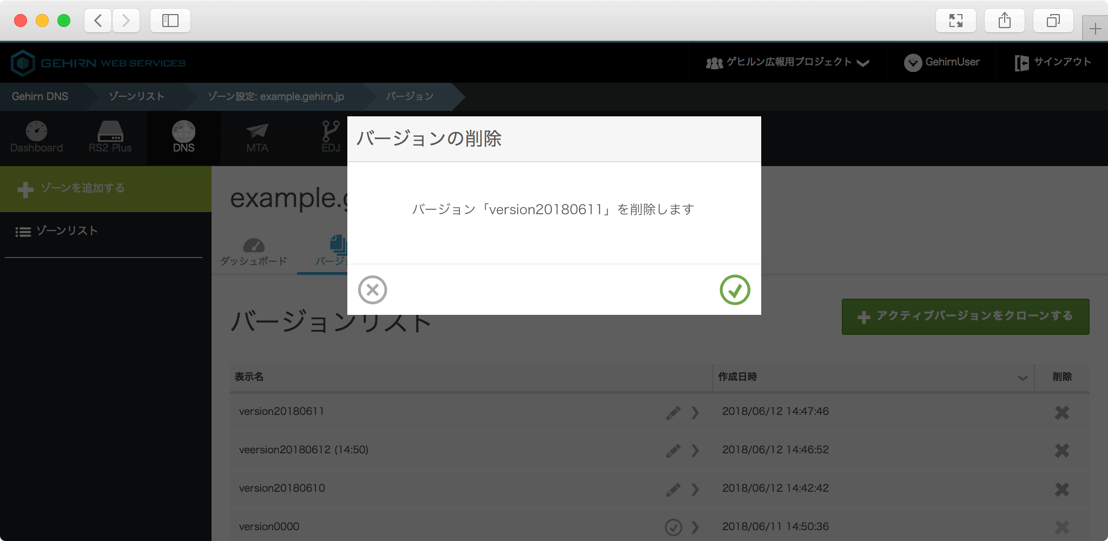1108x541 pixels.
Task: Confirm deletion with the green checkmark
Action: [x=735, y=290]
